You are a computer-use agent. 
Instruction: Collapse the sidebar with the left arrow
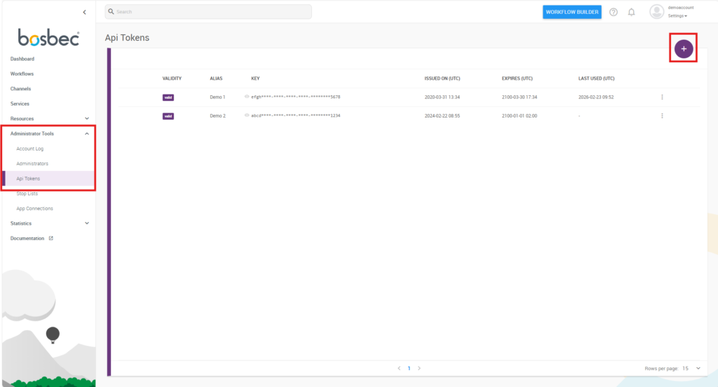(84, 12)
